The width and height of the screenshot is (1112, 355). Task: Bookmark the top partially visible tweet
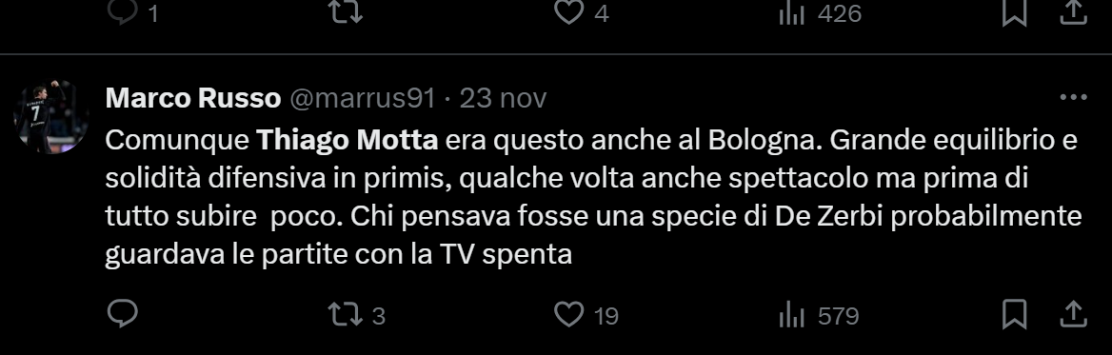point(1015,12)
